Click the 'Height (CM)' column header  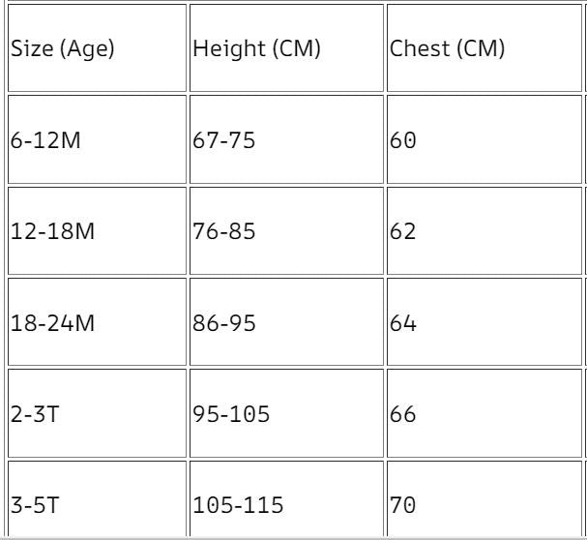click(x=286, y=48)
